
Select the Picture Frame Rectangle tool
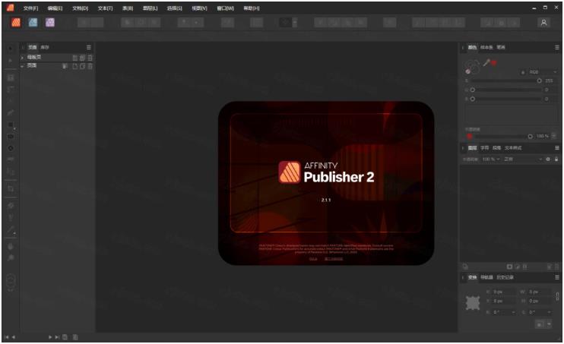pyautogui.click(x=11, y=137)
